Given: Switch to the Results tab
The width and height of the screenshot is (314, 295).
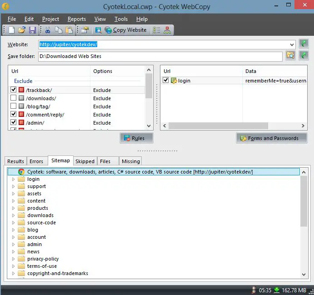Looking at the screenshot, I should click(x=15, y=161).
